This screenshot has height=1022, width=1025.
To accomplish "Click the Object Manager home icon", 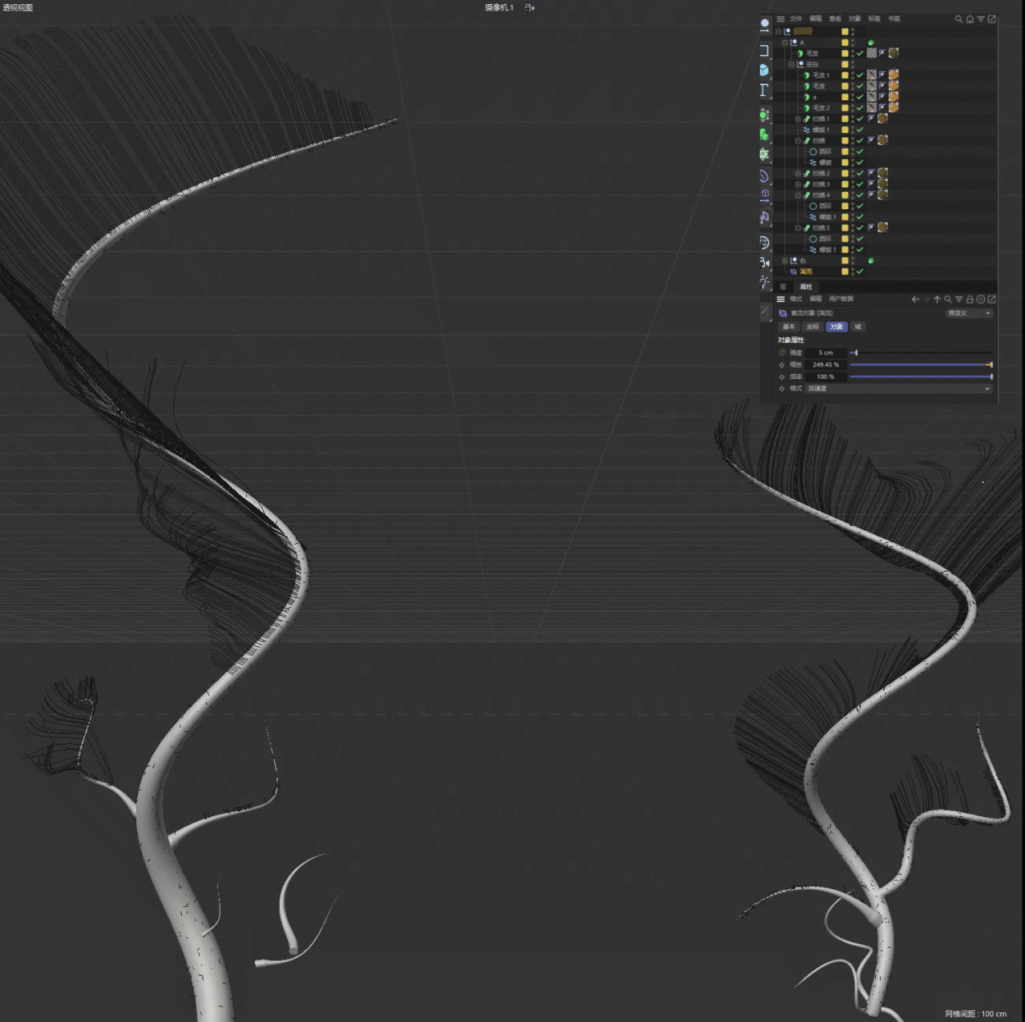I will (x=970, y=19).
